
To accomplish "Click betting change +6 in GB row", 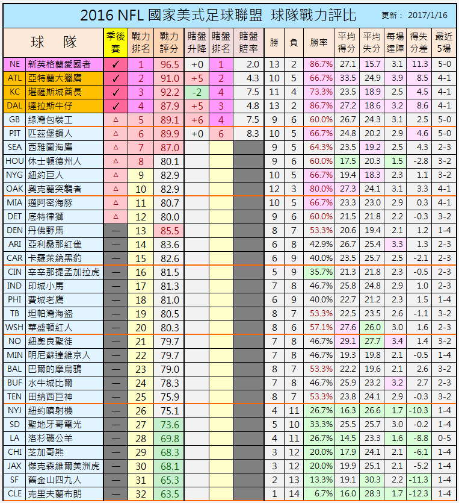I will click(197, 120).
